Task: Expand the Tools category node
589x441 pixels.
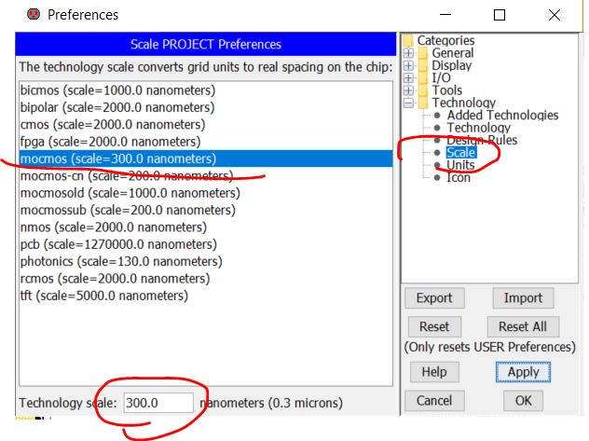Action: pyautogui.click(x=408, y=91)
